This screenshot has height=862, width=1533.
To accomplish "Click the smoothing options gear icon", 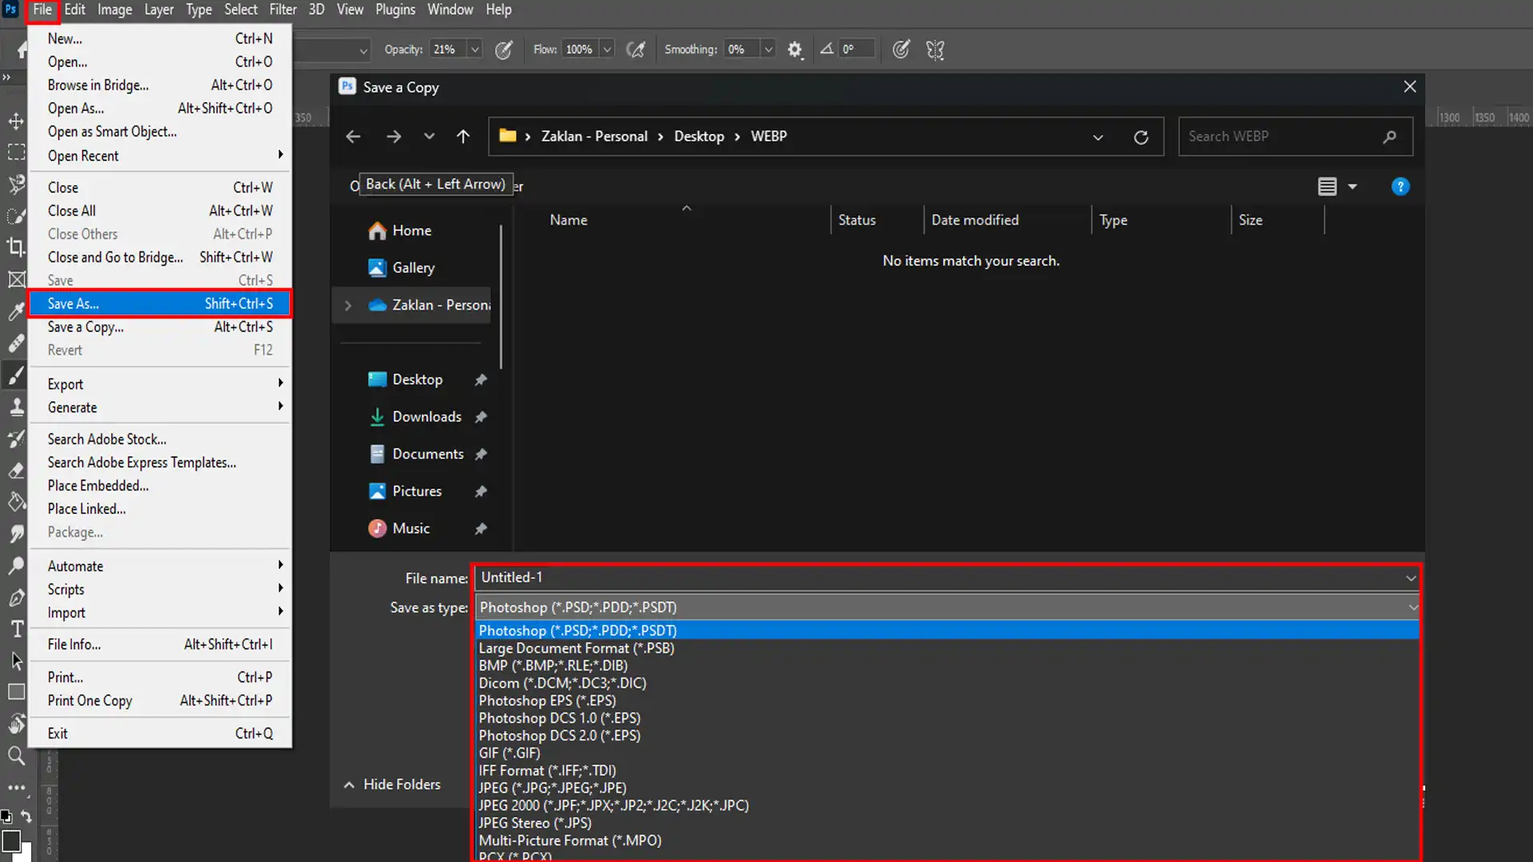I will point(794,49).
